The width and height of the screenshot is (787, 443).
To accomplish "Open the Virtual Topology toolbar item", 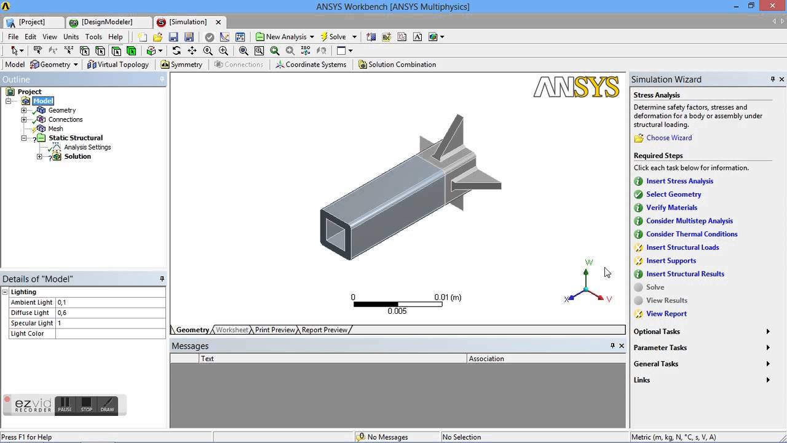I will pyautogui.click(x=118, y=65).
